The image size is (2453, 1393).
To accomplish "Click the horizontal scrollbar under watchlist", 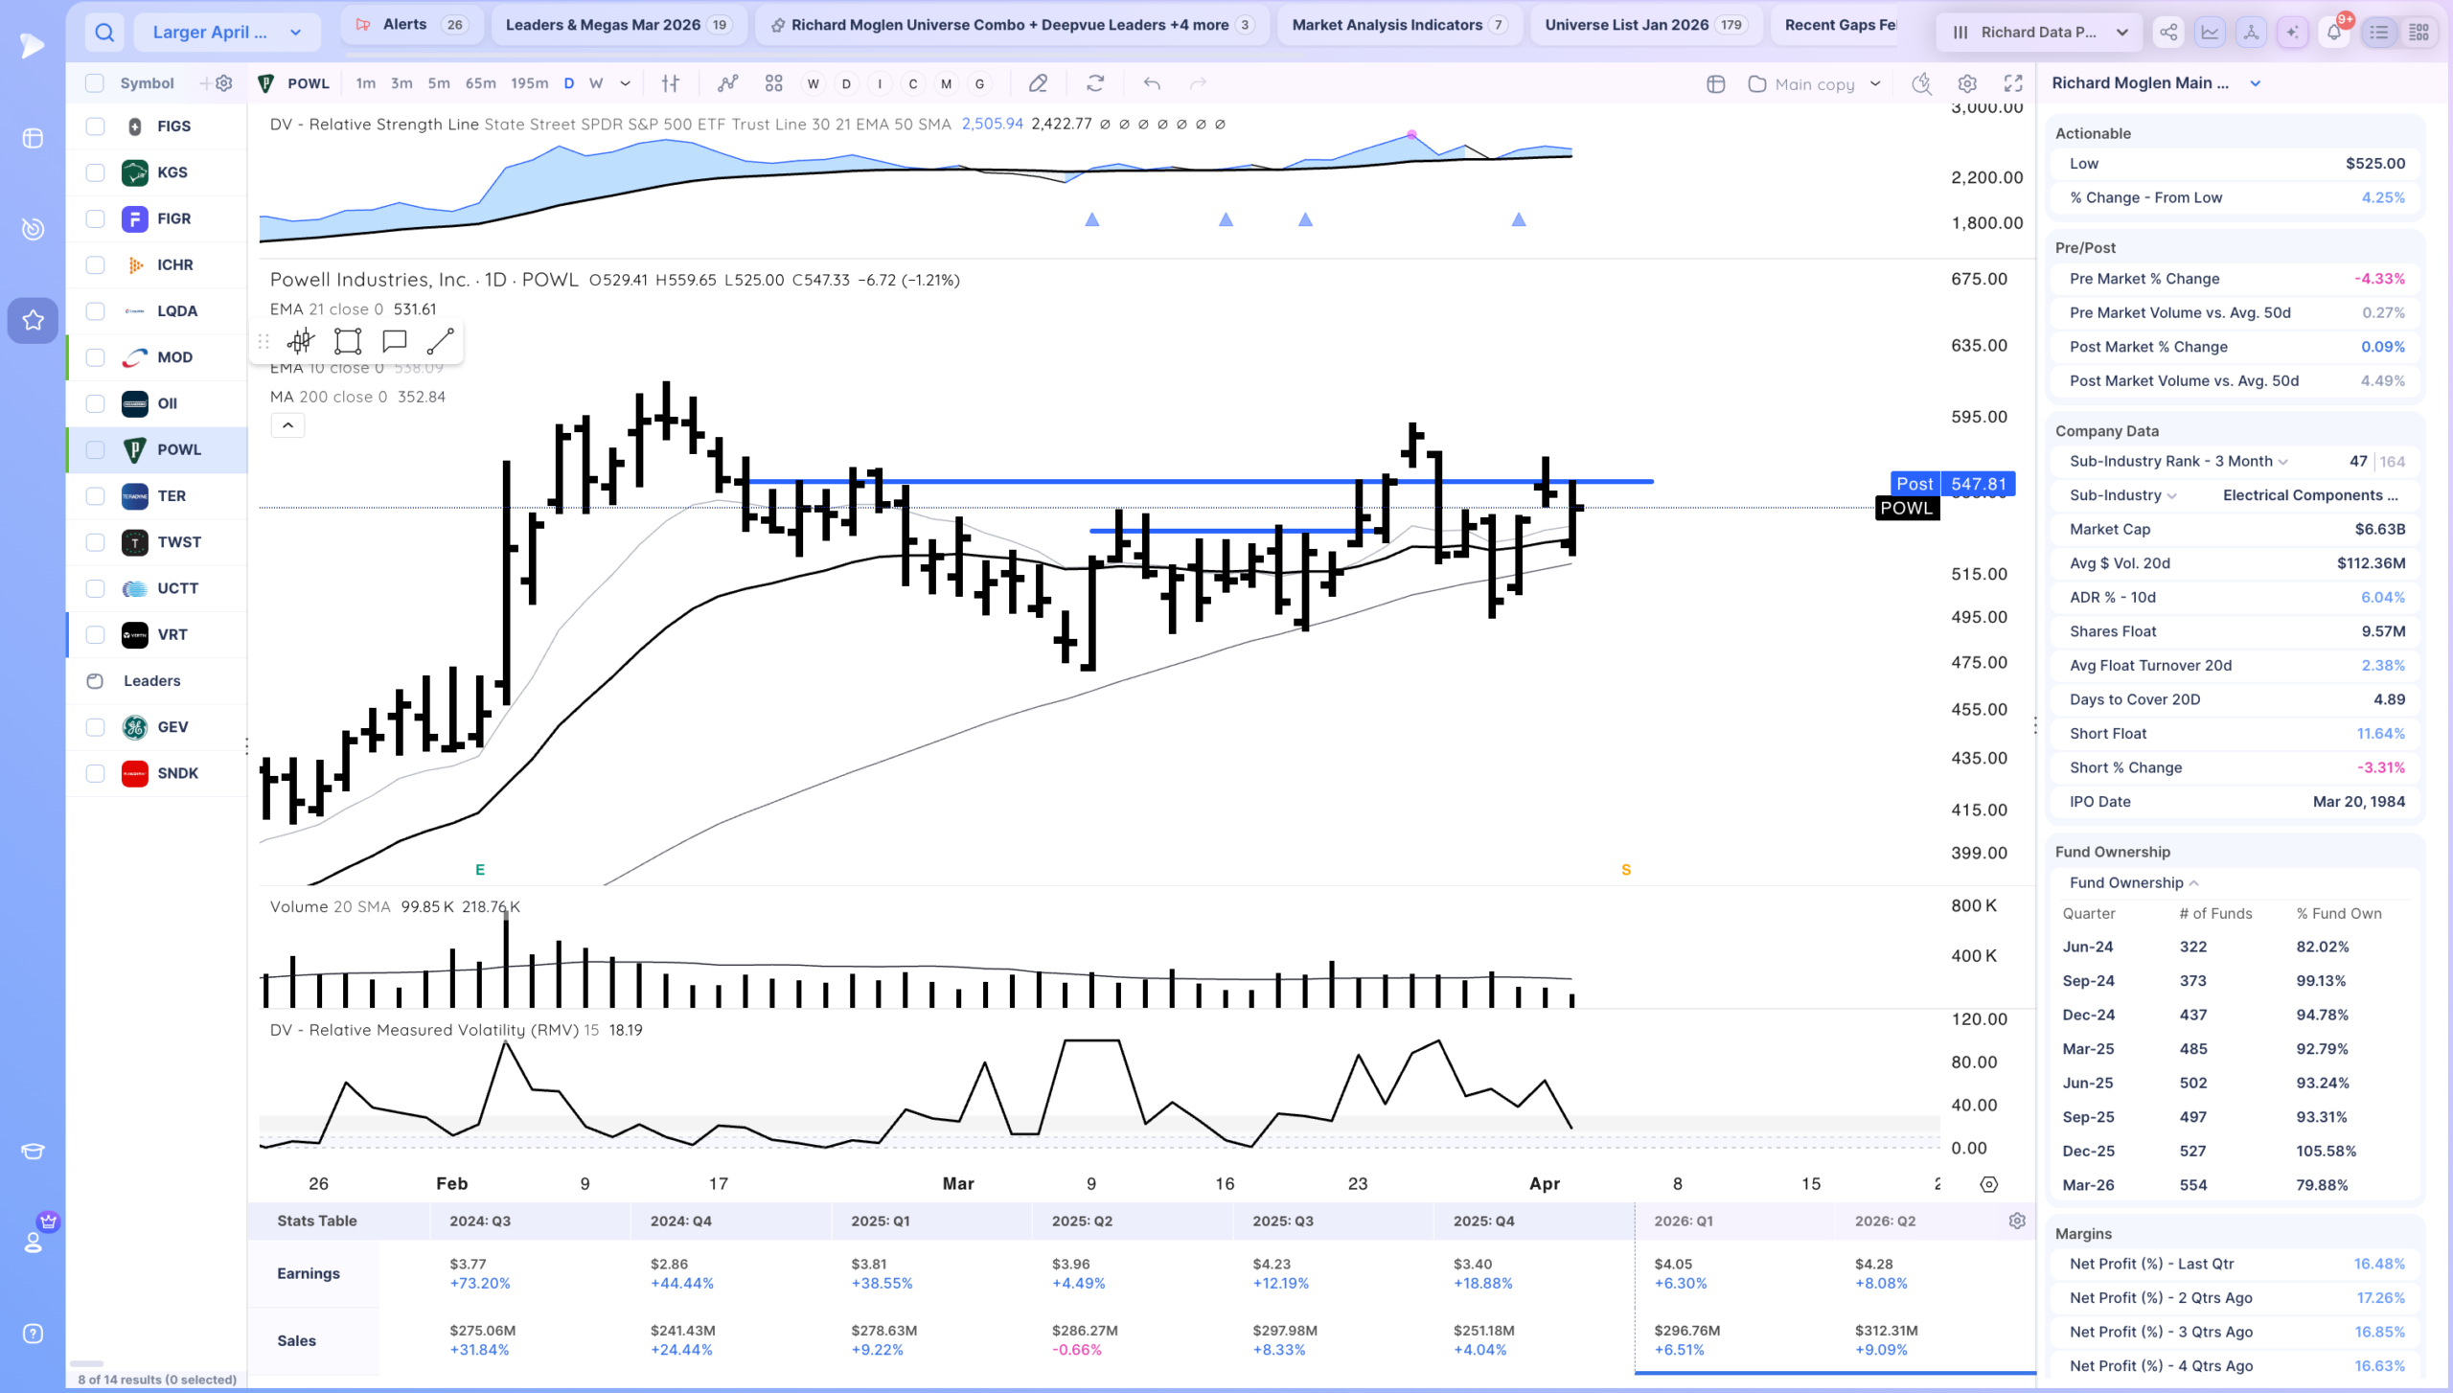I will [x=86, y=1363].
